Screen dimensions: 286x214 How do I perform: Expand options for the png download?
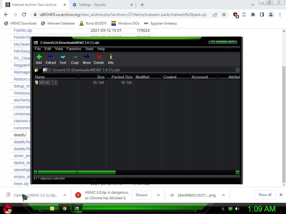(223, 195)
